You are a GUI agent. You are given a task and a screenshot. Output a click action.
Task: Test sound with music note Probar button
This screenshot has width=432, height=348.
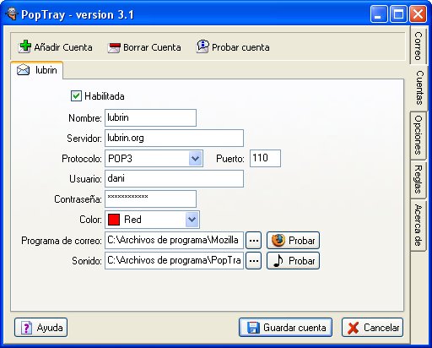293,261
